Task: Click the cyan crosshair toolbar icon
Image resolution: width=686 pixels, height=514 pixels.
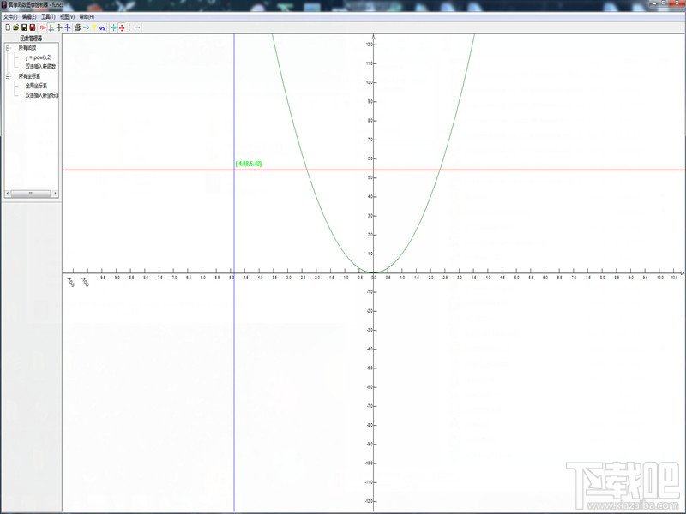Action: (113, 27)
